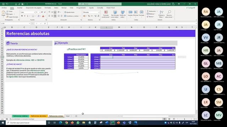Collapse the ribbon with corner chevron
The width and height of the screenshot is (227, 127).
coord(196,20)
